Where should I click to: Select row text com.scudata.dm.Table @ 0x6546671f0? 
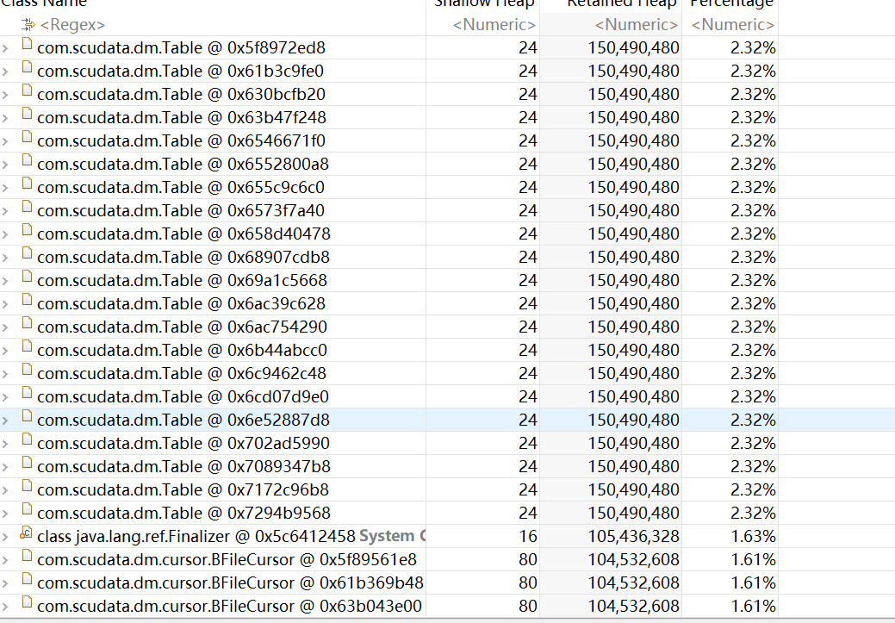(181, 141)
